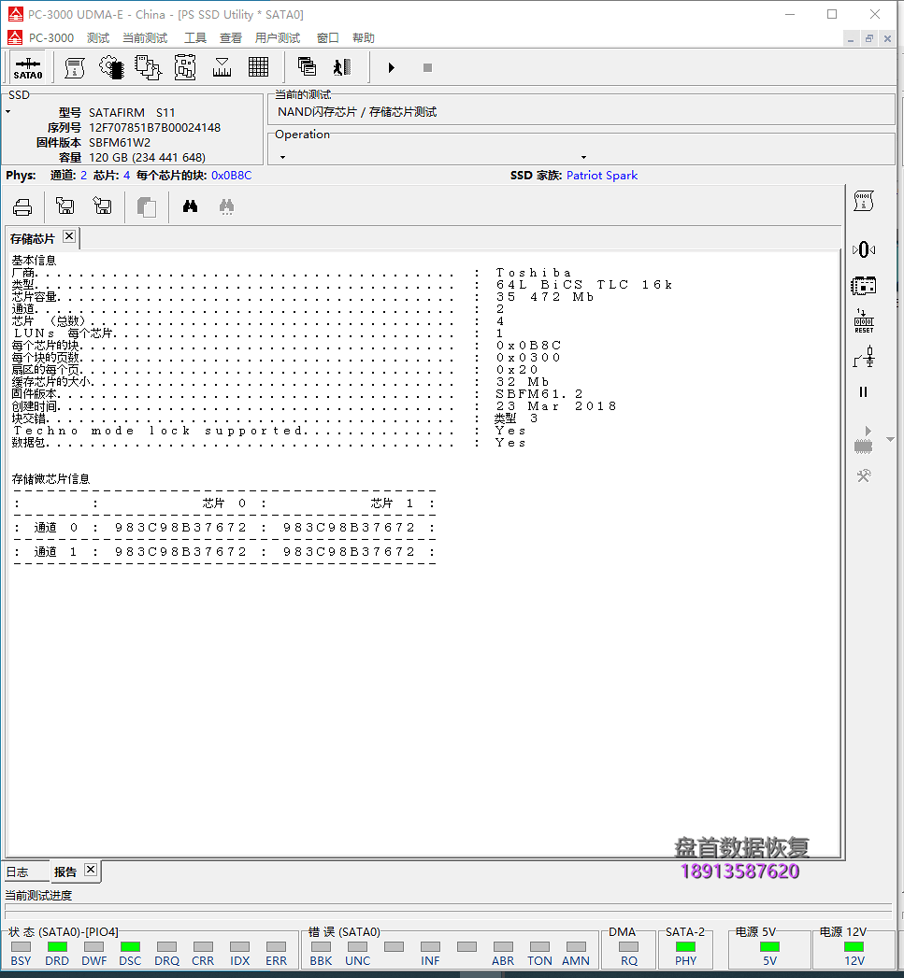This screenshot has height=978, width=904.
Task: Open the drive ID info scroll icon
Action: click(74, 67)
